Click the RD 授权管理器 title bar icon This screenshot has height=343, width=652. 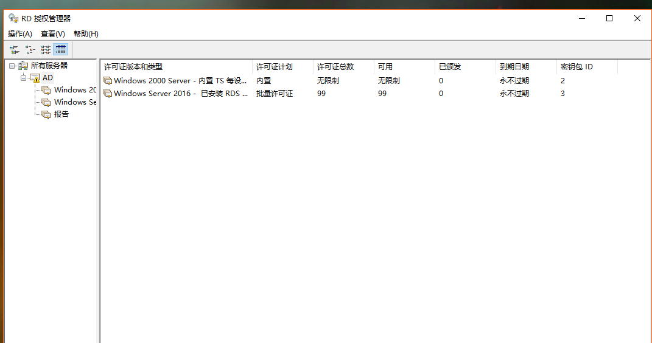13,18
